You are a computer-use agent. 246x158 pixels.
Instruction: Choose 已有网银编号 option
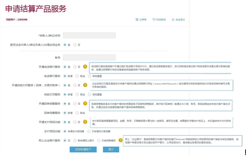click(99, 140)
